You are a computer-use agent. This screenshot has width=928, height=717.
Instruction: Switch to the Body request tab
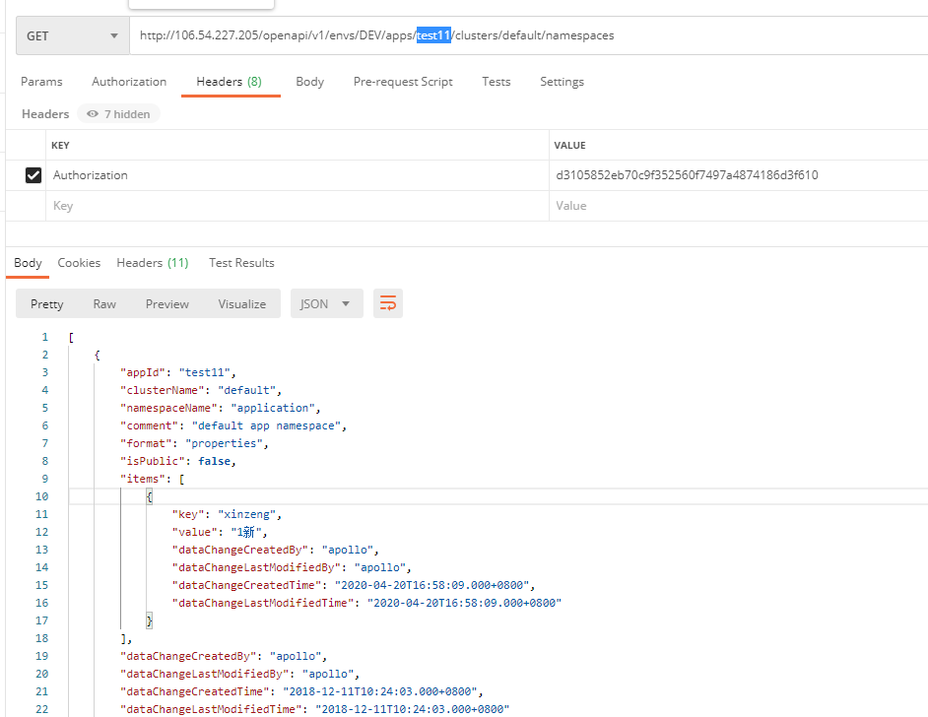pos(309,82)
